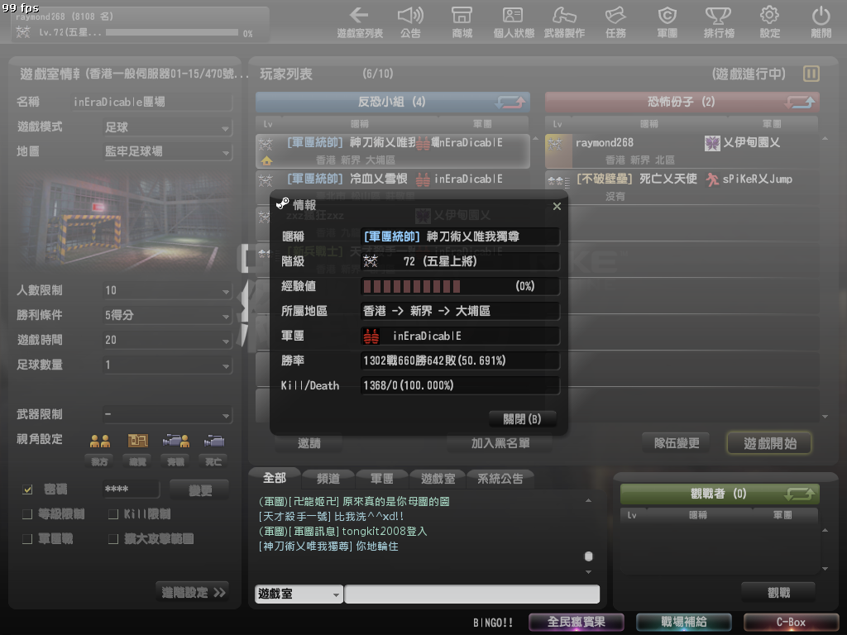Click the swap arrows on 反恐小組 header
The height and width of the screenshot is (635, 847).
tap(510, 102)
